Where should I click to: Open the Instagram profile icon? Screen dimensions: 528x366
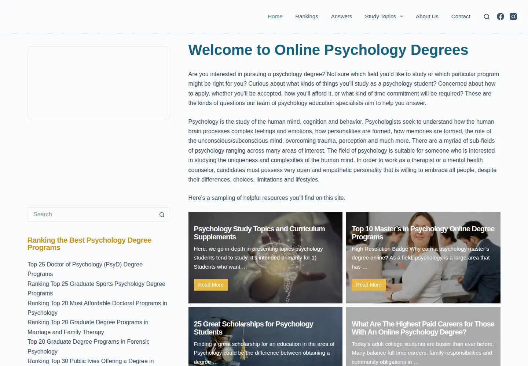pyautogui.click(x=513, y=16)
